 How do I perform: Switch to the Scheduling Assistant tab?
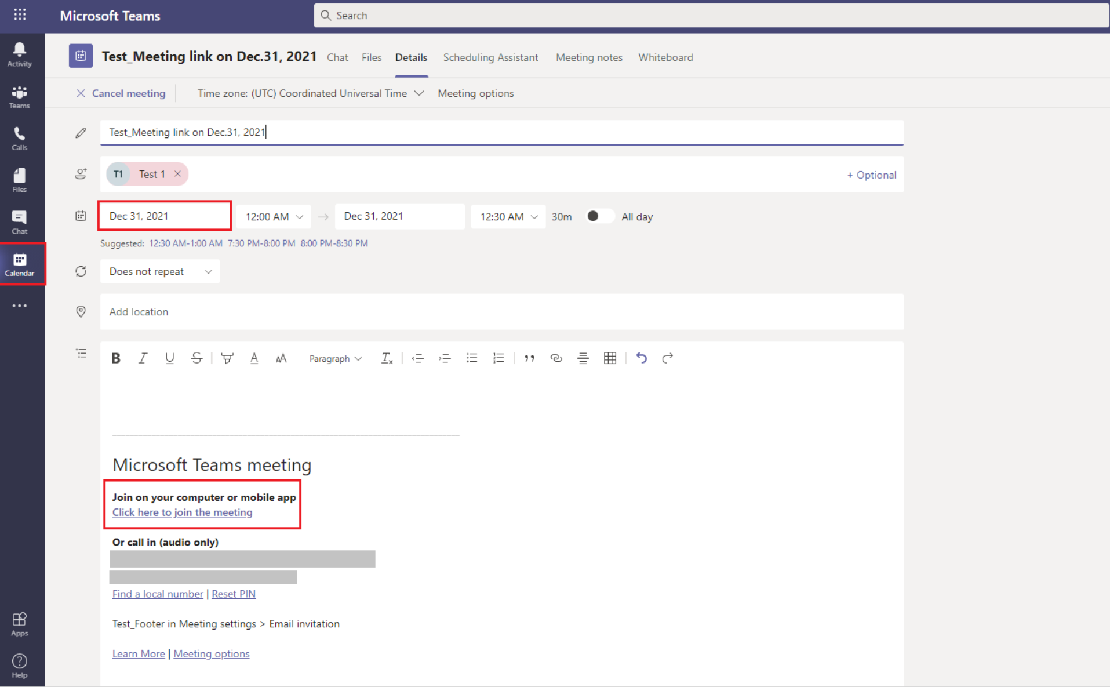(490, 57)
